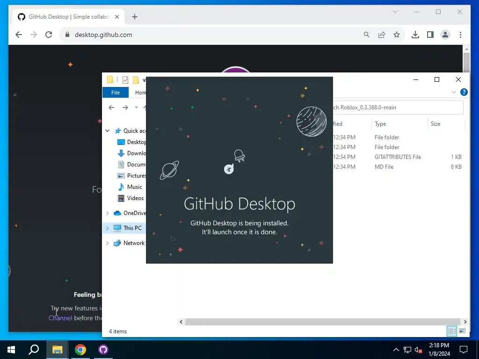Click the GITATTRIBUTES File type cell

[398, 157]
